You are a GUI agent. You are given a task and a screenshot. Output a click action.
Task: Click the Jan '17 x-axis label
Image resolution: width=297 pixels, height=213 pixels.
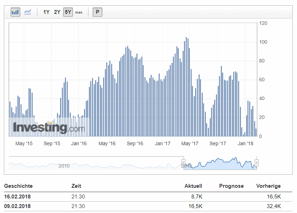pyautogui.click(x=162, y=143)
